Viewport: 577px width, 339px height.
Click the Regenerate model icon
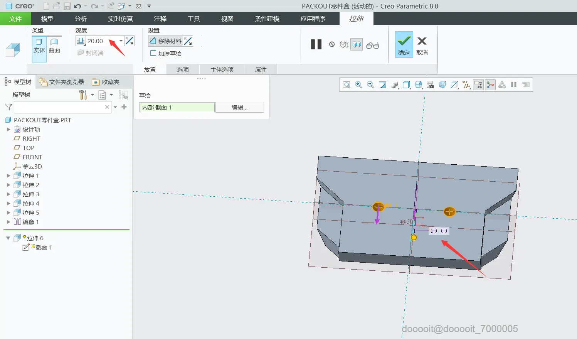tap(111, 6)
